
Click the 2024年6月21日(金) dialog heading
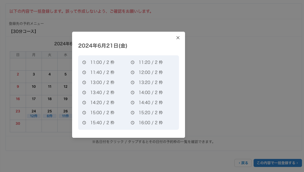(x=103, y=46)
